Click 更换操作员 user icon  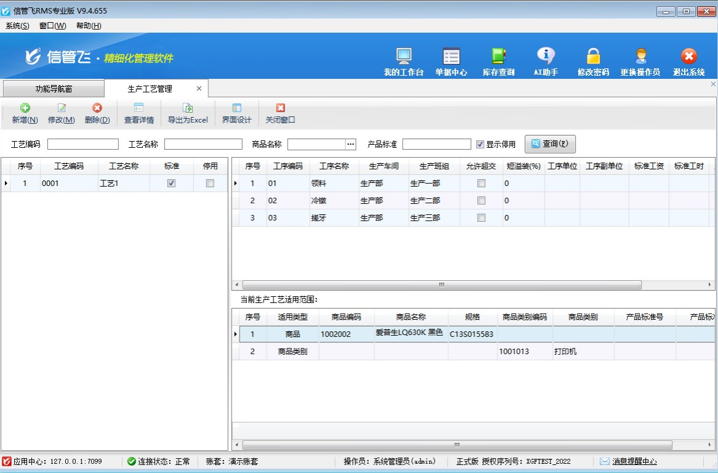tap(640, 57)
